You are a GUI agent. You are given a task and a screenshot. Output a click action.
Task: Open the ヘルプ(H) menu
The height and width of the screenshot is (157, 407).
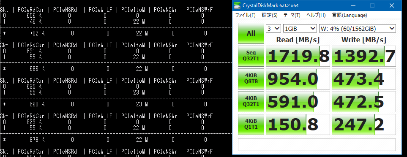pyautogui.click(x=316, y=15)
